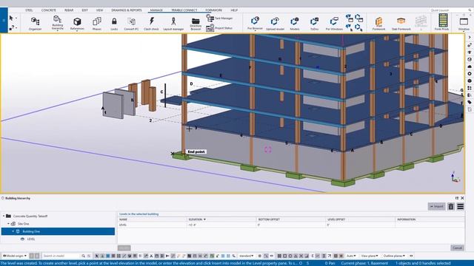The height and width of the screenshot is (266, 474).
Task: Expand the right side pane arrow
Action: point(470,38)
